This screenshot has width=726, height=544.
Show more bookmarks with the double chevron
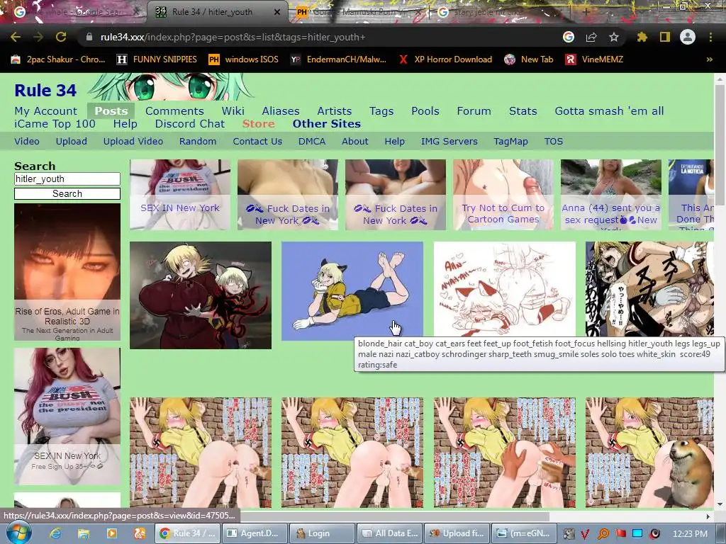pyautogui.click(x=709, y=59)
